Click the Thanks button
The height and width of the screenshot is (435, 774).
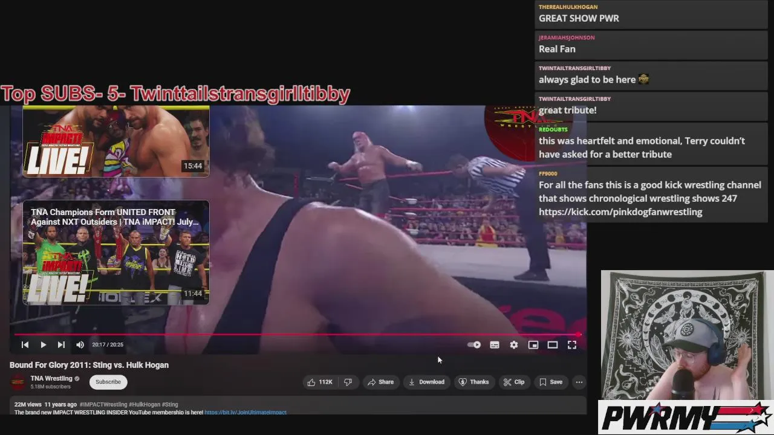(x=473, y=382)
